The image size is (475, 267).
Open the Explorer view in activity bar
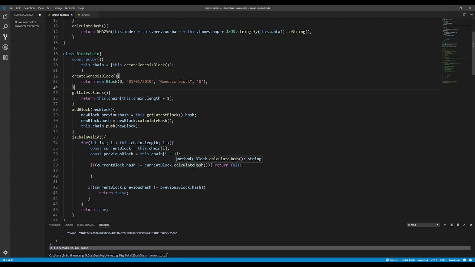click(x=5, y=16)
